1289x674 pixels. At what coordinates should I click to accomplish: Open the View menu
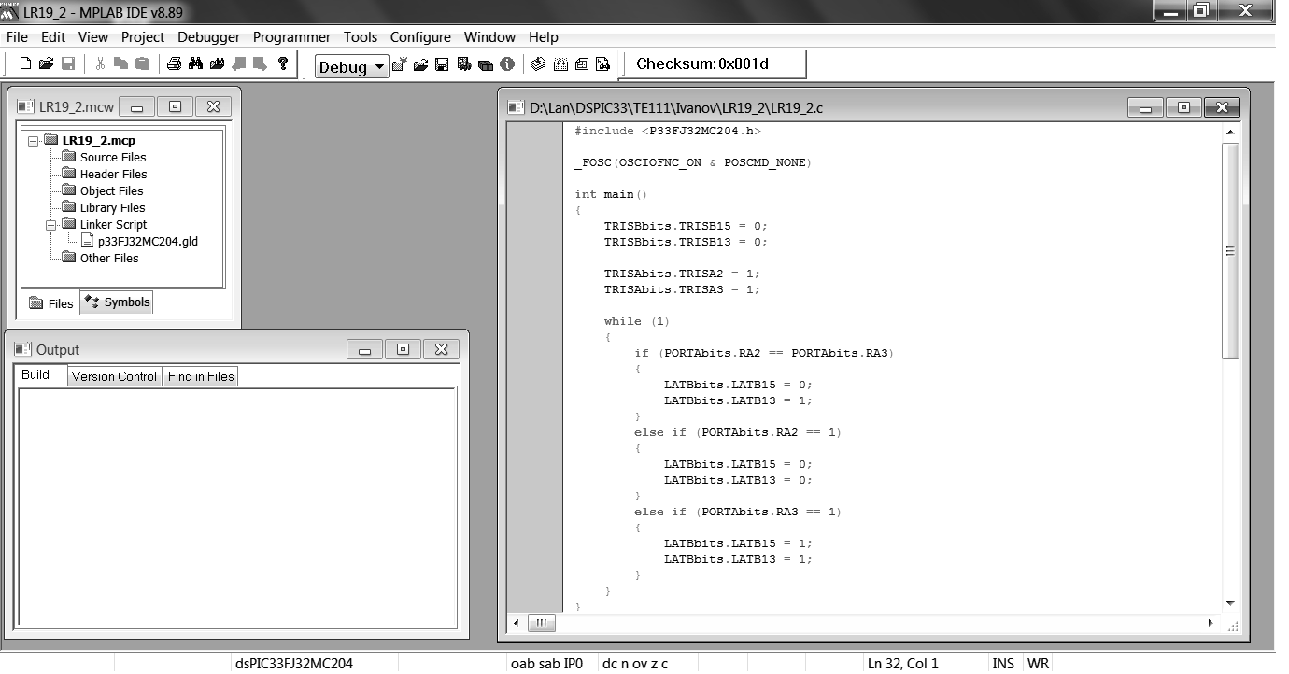(x=93, y=37)
